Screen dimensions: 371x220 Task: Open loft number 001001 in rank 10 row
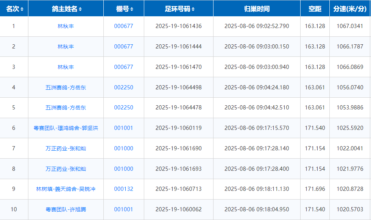(124, 209)
